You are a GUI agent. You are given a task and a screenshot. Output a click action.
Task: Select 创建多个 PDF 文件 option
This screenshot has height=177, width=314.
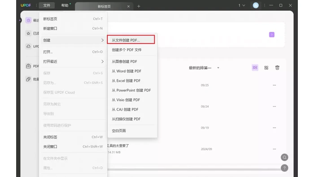[x=132, y=50]
